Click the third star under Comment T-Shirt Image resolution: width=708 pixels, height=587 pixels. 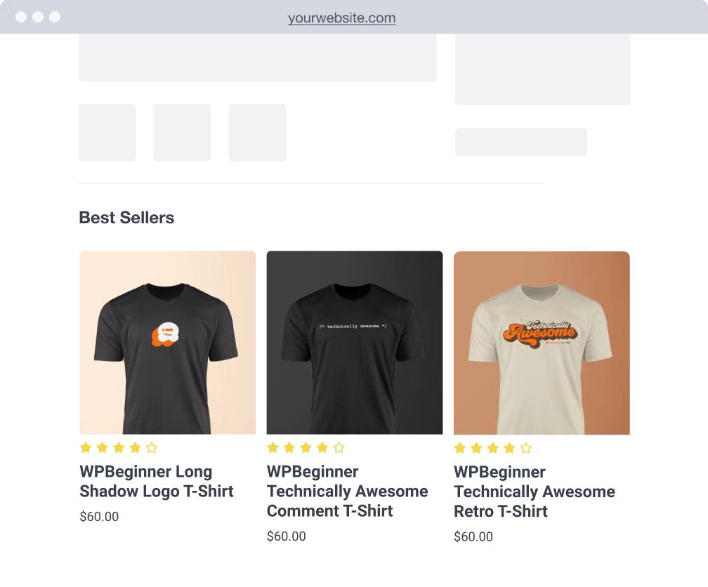[x=306, y=447]
